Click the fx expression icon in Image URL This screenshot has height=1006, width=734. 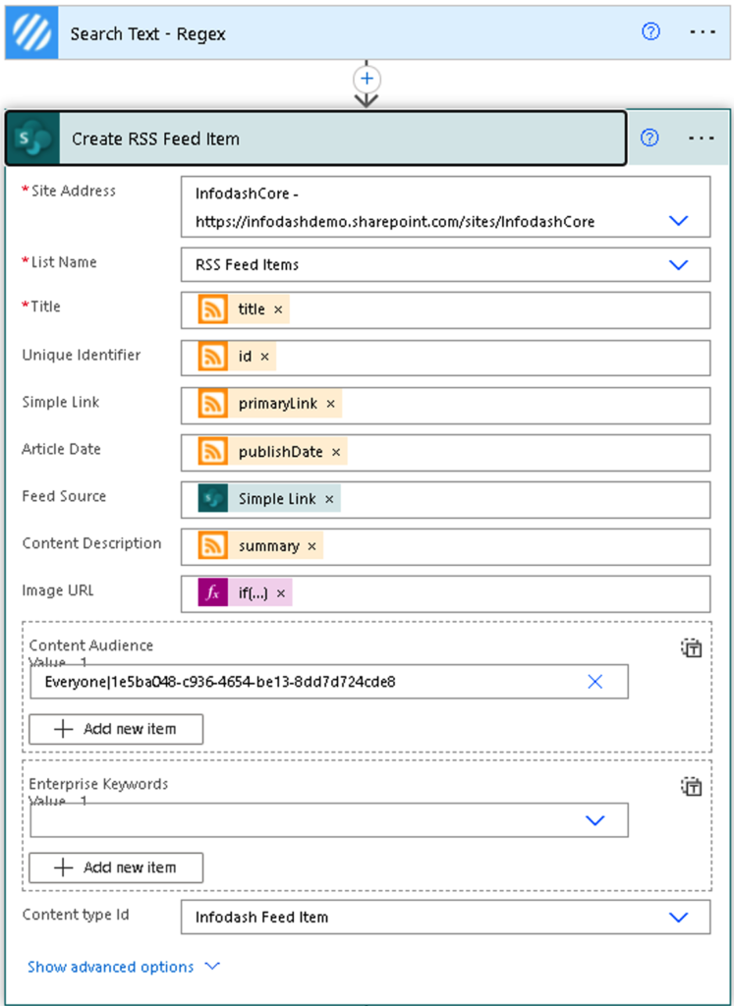click(x=213, y=593)
